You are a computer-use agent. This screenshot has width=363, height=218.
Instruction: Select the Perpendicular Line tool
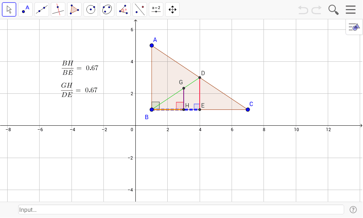[58, 9]
